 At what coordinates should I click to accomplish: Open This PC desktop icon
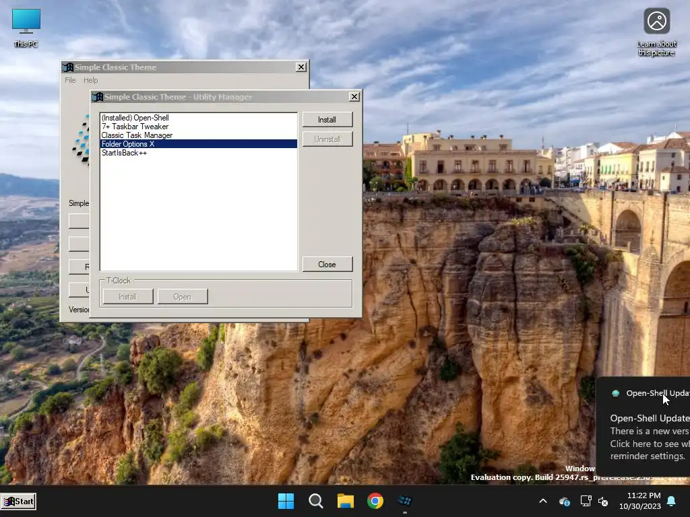click(26, 27)
